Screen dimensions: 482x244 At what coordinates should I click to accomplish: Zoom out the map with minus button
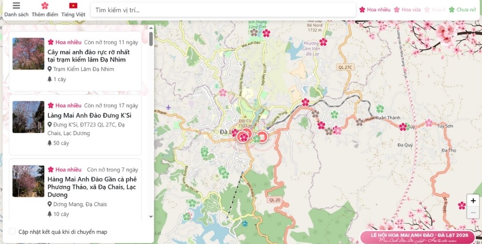pos(473,213)
